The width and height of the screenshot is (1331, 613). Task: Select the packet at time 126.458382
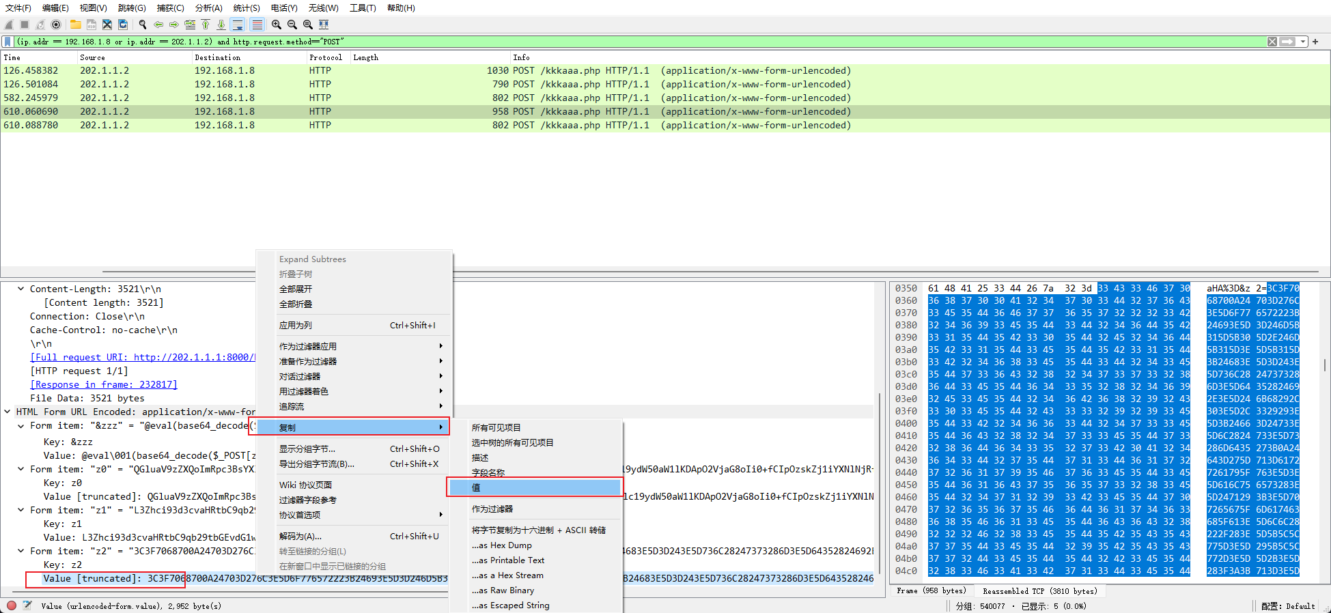coord(665,70)
